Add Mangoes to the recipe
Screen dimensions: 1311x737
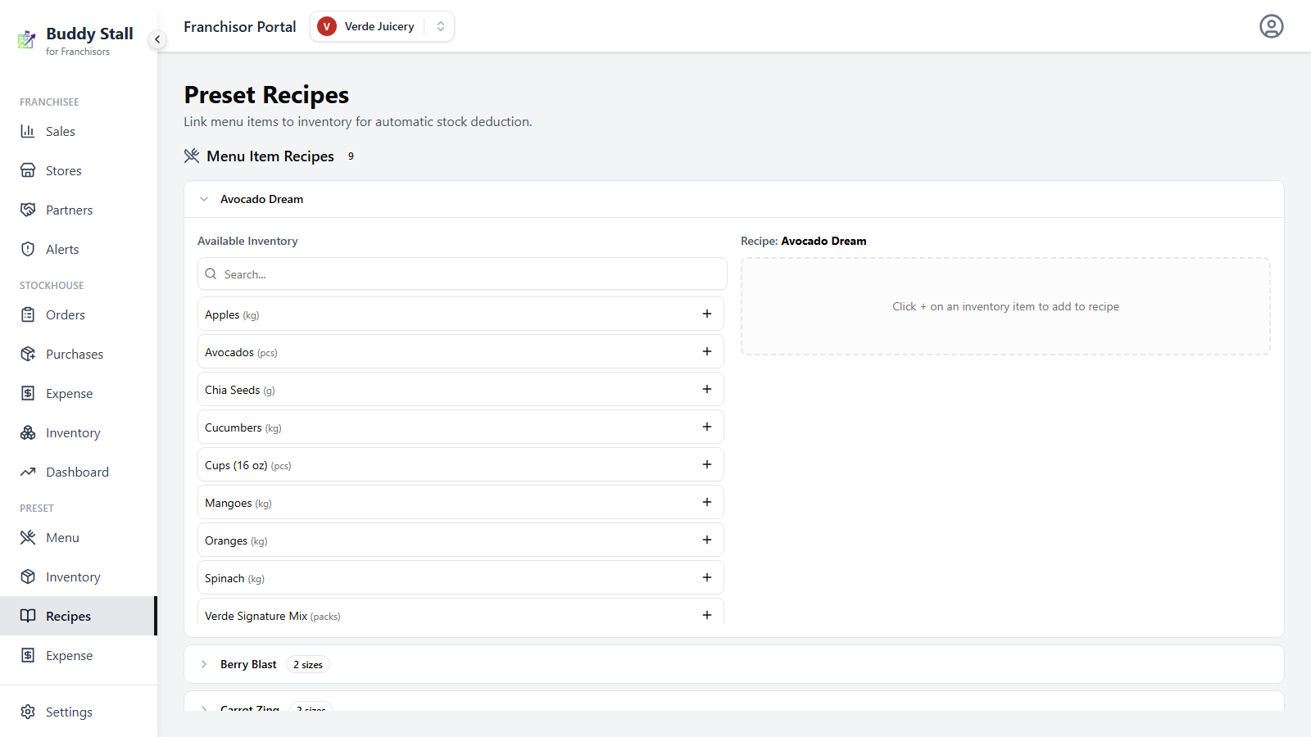707,502
